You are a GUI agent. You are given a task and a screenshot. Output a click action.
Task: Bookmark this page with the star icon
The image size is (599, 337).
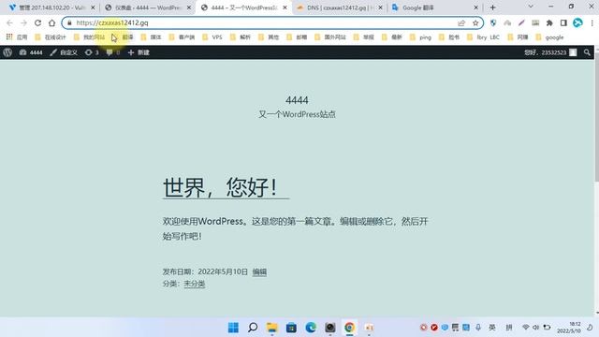point(475,22)
